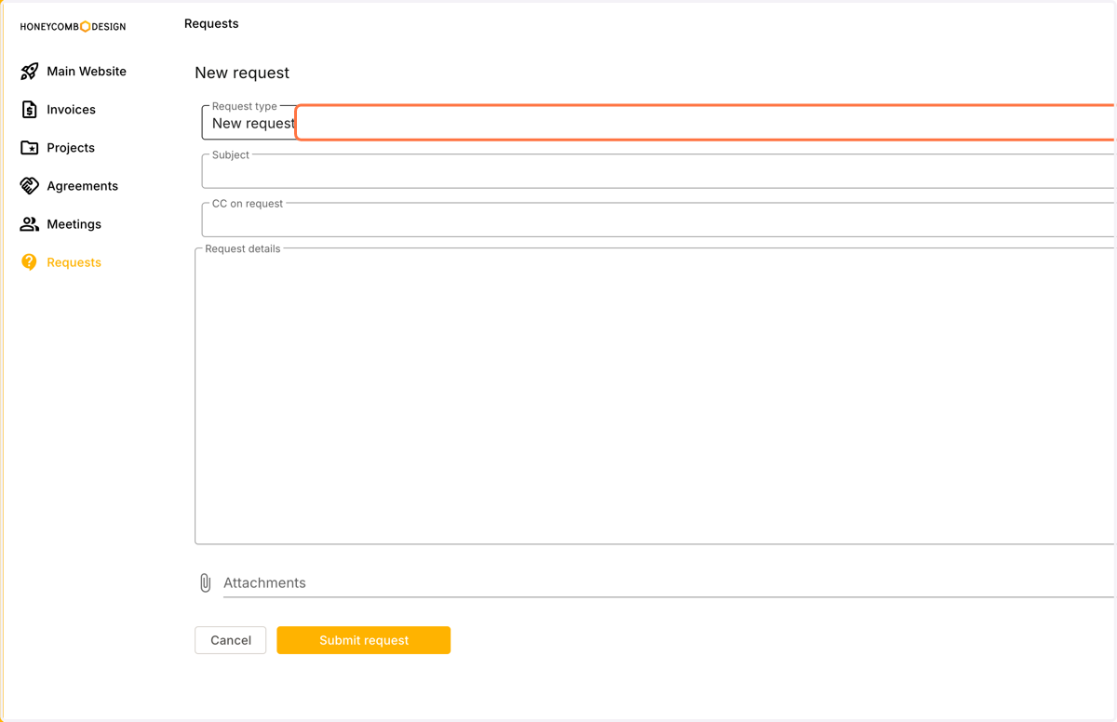The height and width of the screenshot is (722, 1117).
Task: Select Requests in the sidebar
Action: [x=74, y=262]
